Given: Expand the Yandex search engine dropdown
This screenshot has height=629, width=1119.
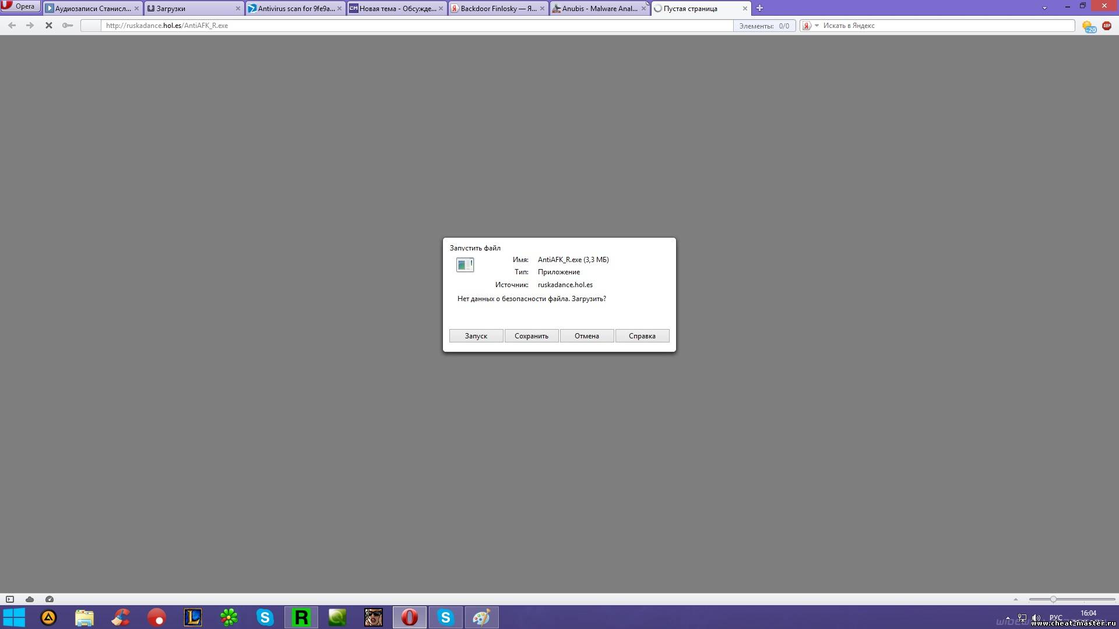Looking at the screenshot, I should [x=817, y=26].
